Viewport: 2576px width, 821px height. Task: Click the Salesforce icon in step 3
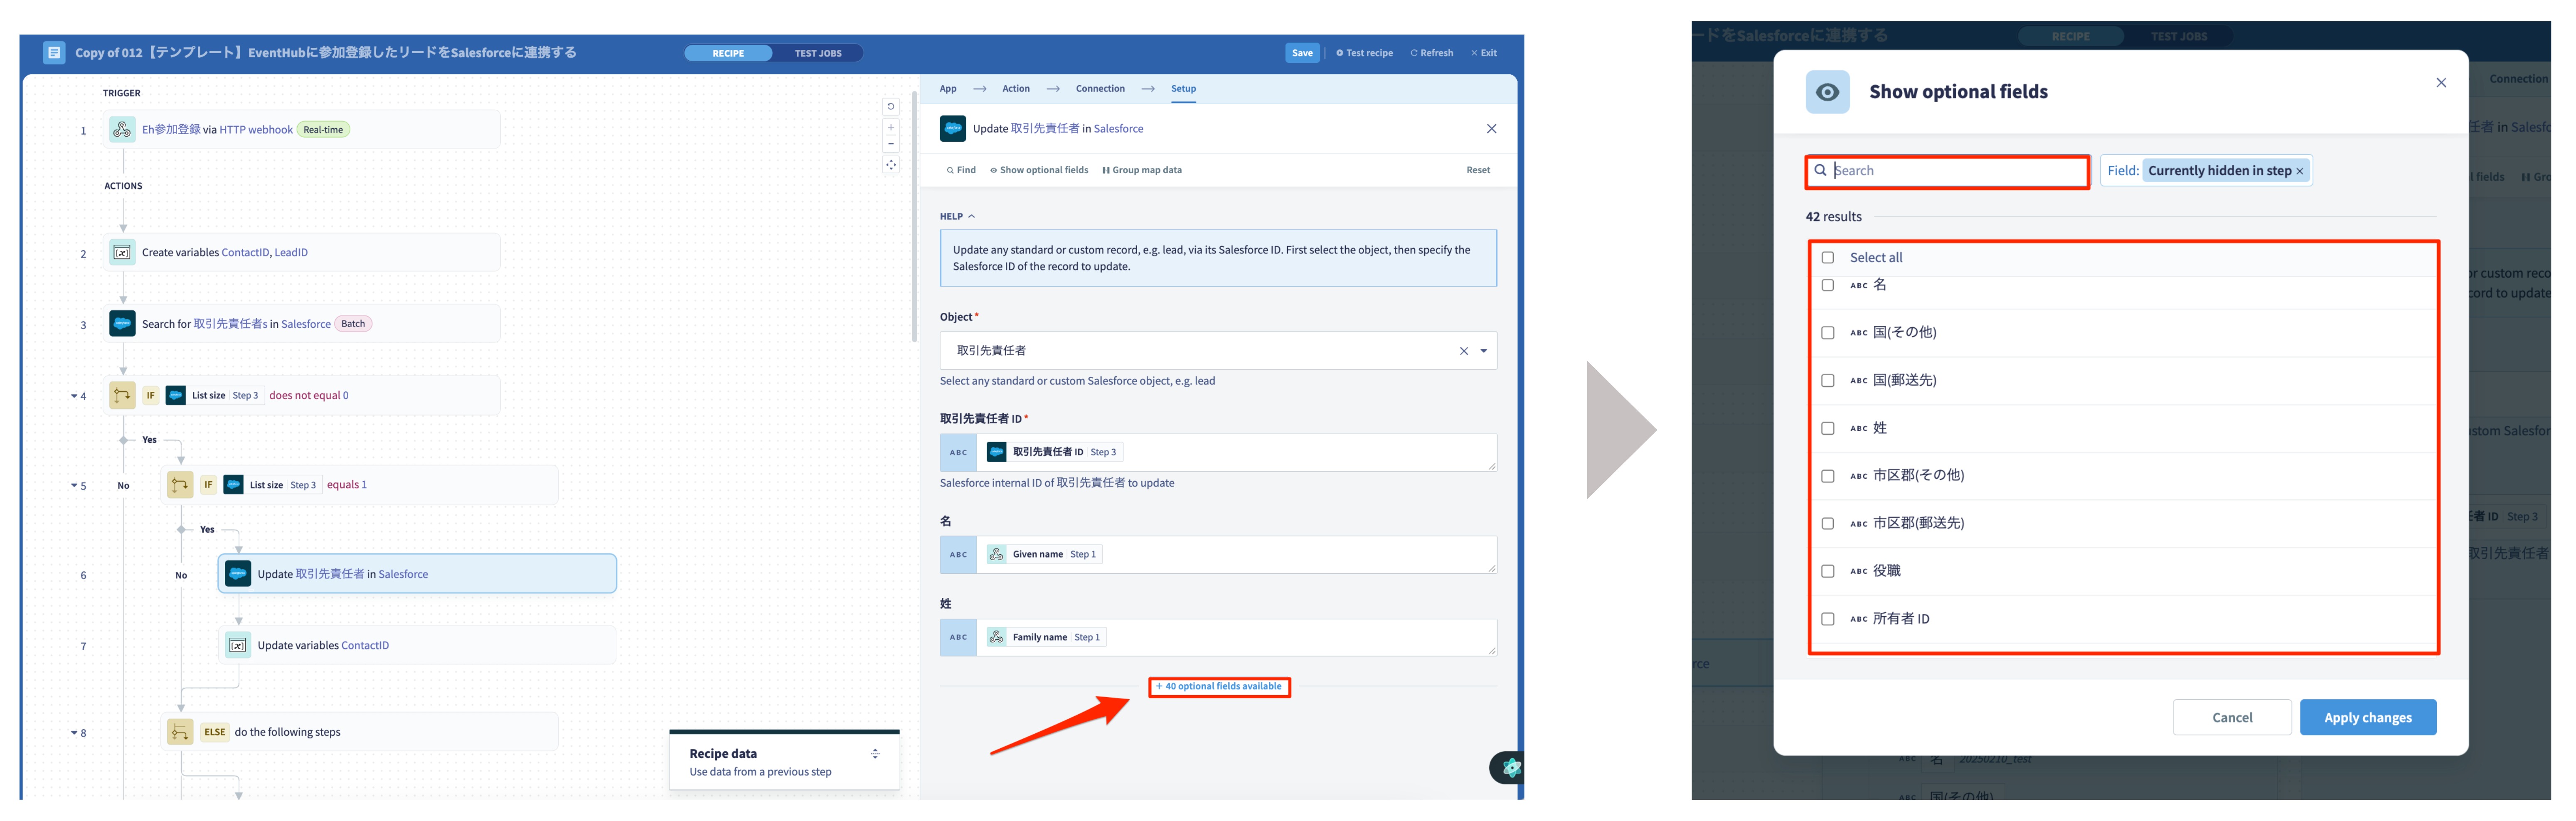click(x=122, y=324)
